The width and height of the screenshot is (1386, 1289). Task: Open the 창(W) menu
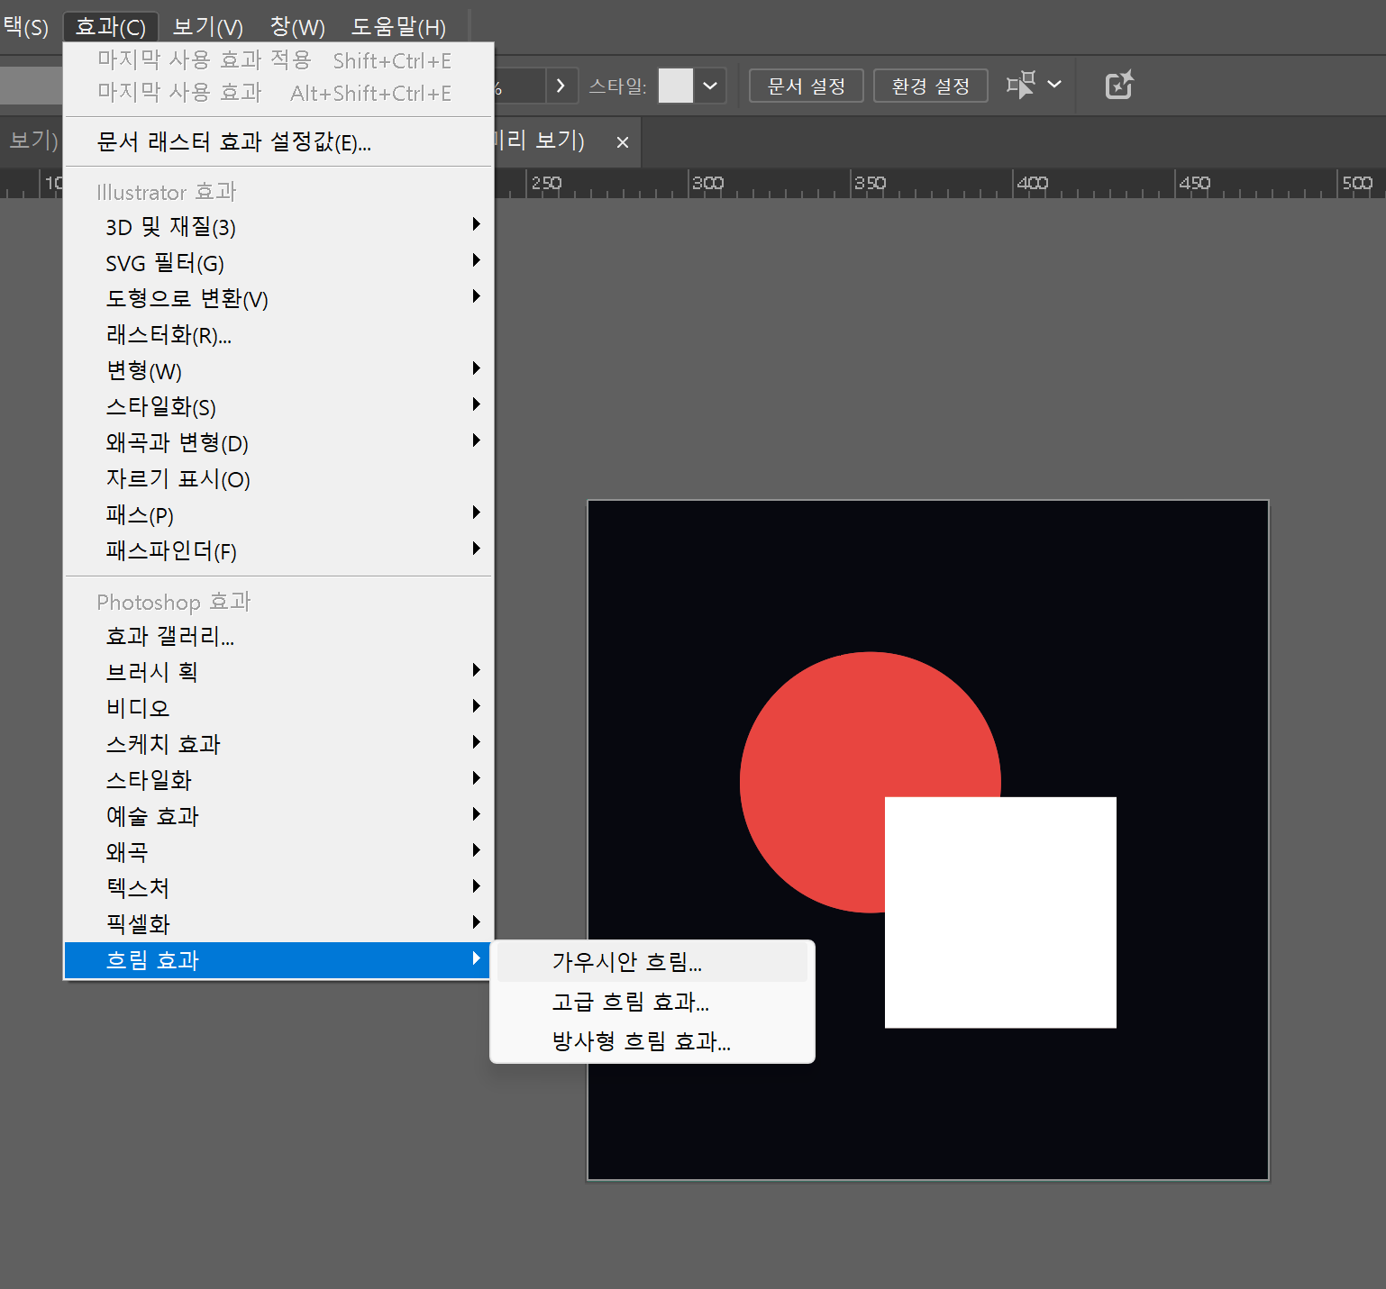297,27
